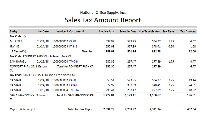Click CAP8 link under San Francisco tax code

(72, 80)
